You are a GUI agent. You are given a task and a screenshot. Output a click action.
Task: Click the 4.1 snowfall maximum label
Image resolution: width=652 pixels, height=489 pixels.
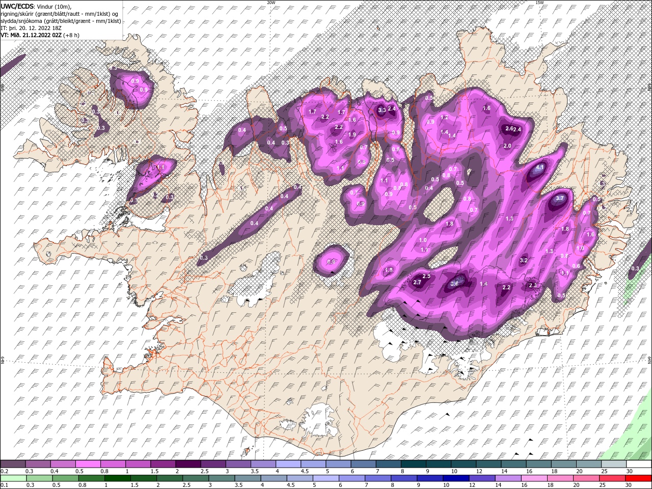click(x=540, y=167)
